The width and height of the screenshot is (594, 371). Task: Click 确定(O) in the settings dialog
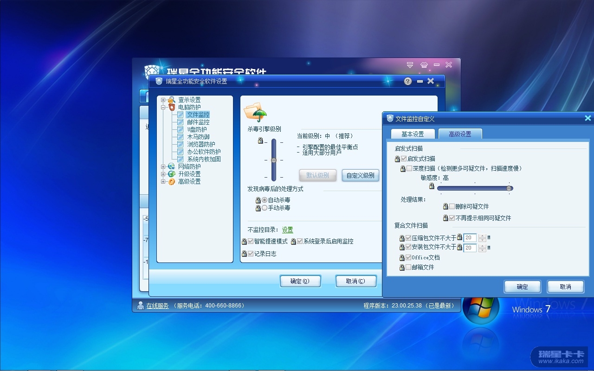point(300,281)
